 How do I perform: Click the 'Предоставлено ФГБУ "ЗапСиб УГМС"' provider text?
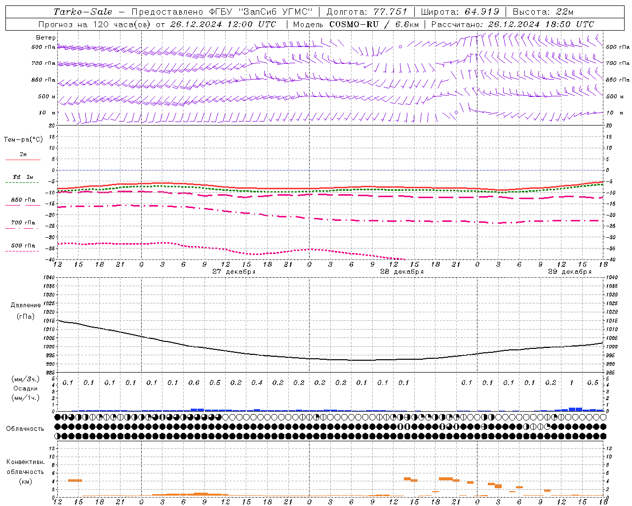222,12
